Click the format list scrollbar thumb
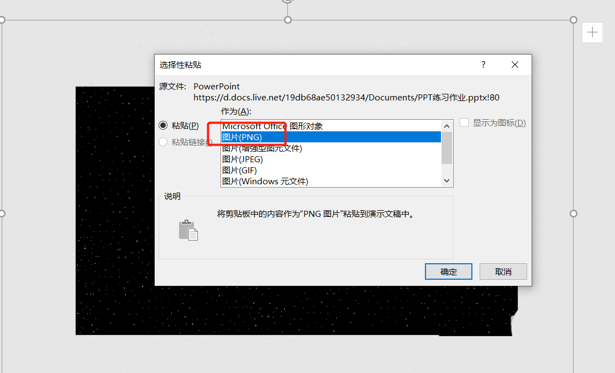Screen dimensions: 615x373 446,148
